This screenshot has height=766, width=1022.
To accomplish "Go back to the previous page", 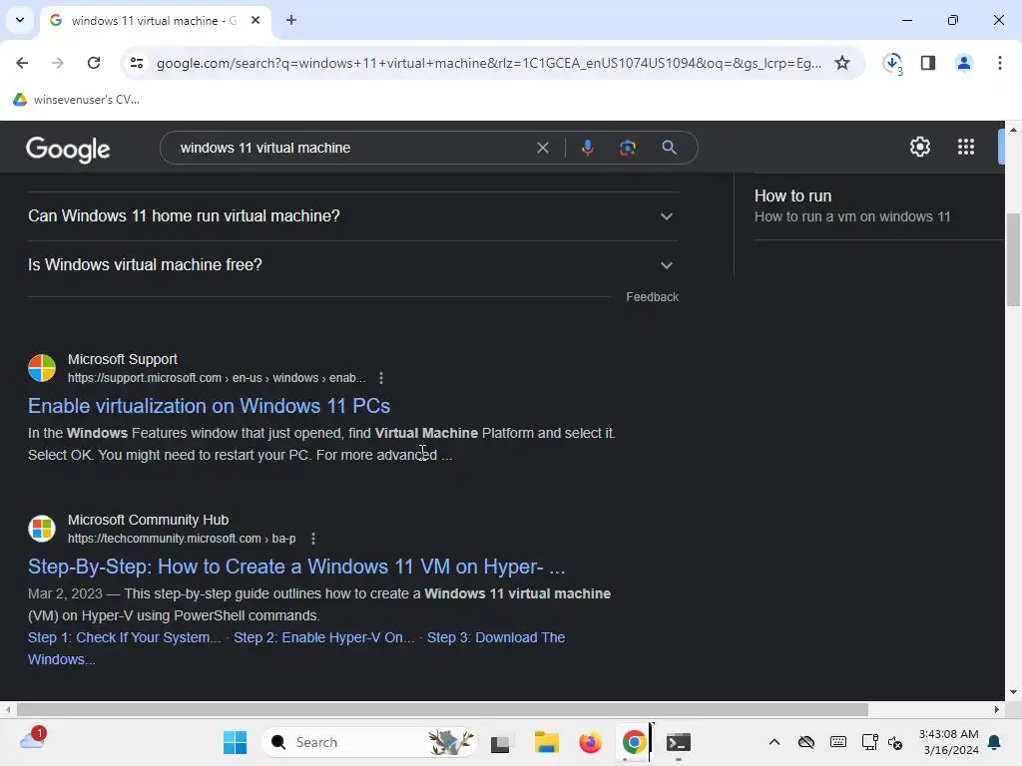I will click(22, 63).
